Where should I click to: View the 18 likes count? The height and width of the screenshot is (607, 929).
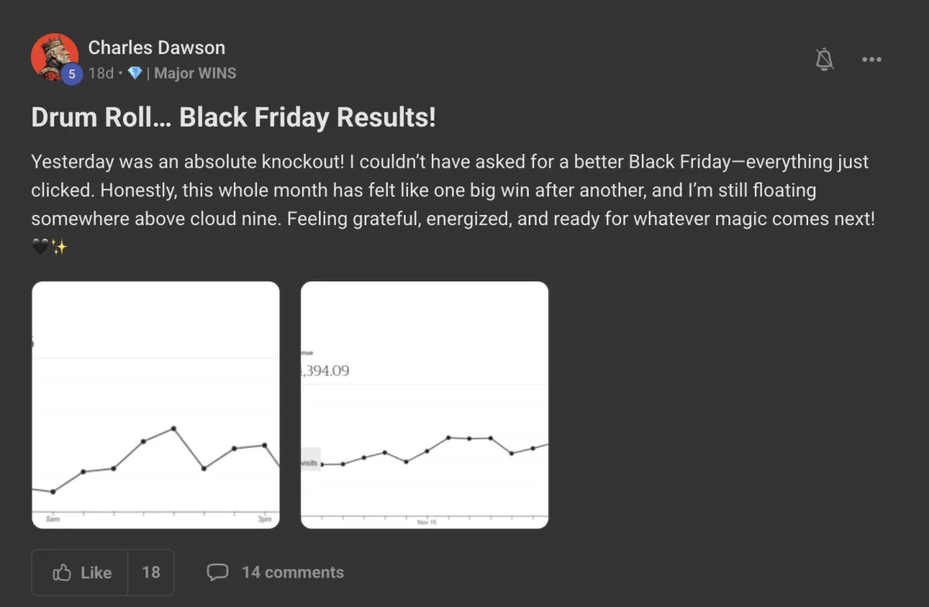click(x=151, y=573)
